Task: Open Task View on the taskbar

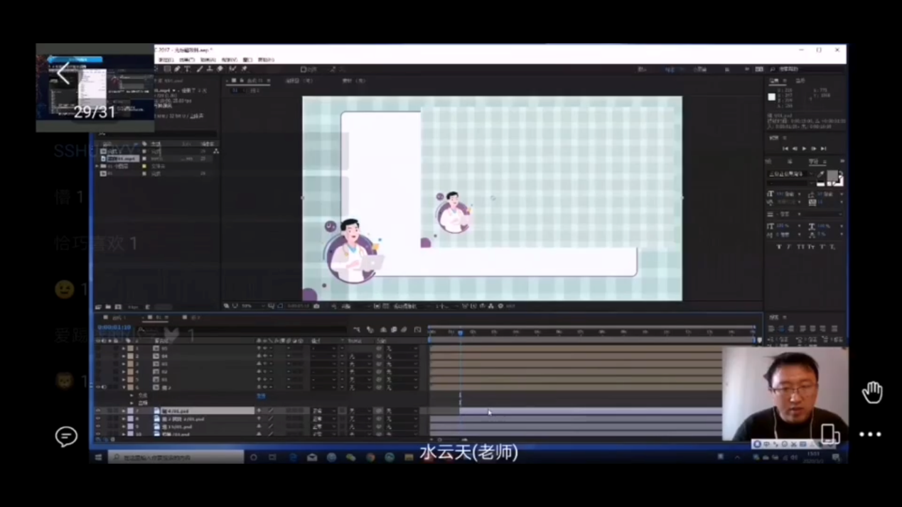Action: tap(272, 457)
